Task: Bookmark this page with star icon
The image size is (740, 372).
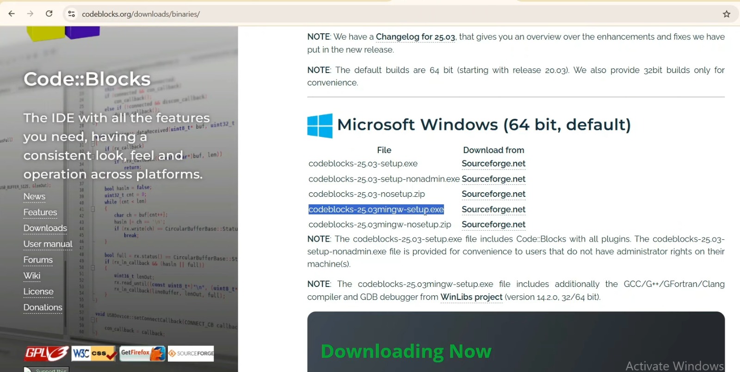Action: 727,14
